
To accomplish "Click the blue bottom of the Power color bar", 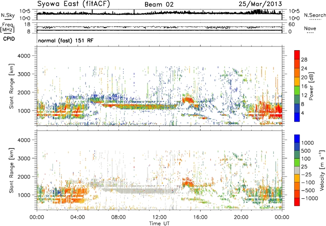I will coord(297,117).
